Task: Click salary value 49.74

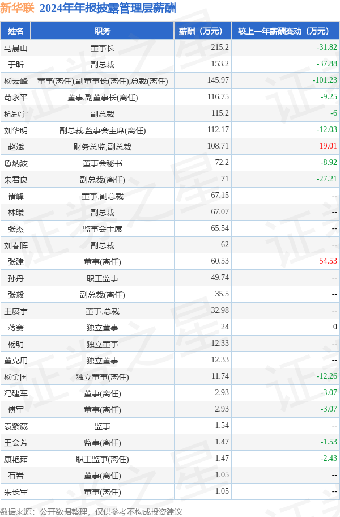Action: pos(220,278)
